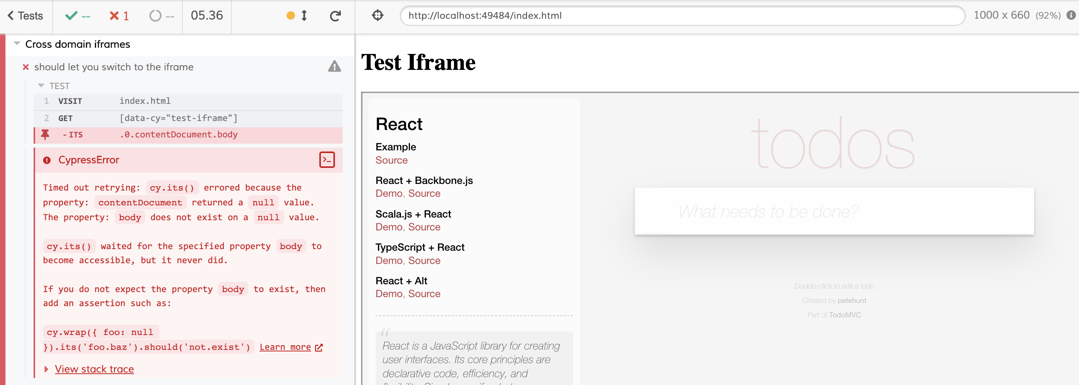Open React + Alt Demo link

pos(389,294)
